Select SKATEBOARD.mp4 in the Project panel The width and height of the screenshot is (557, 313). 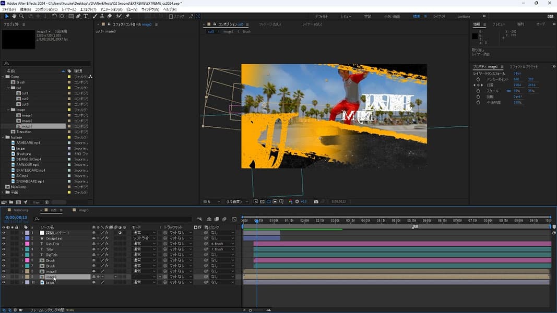[x=30, y=170]
